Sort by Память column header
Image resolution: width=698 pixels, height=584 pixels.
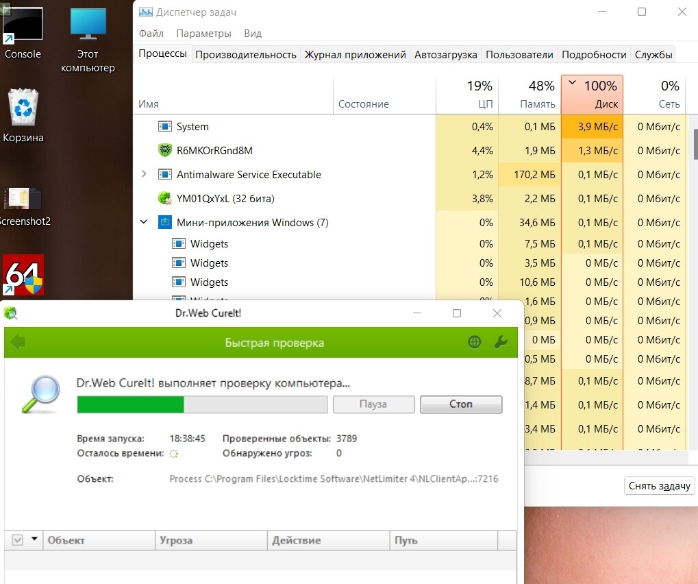pyautogui.click(x=529, y=95)
